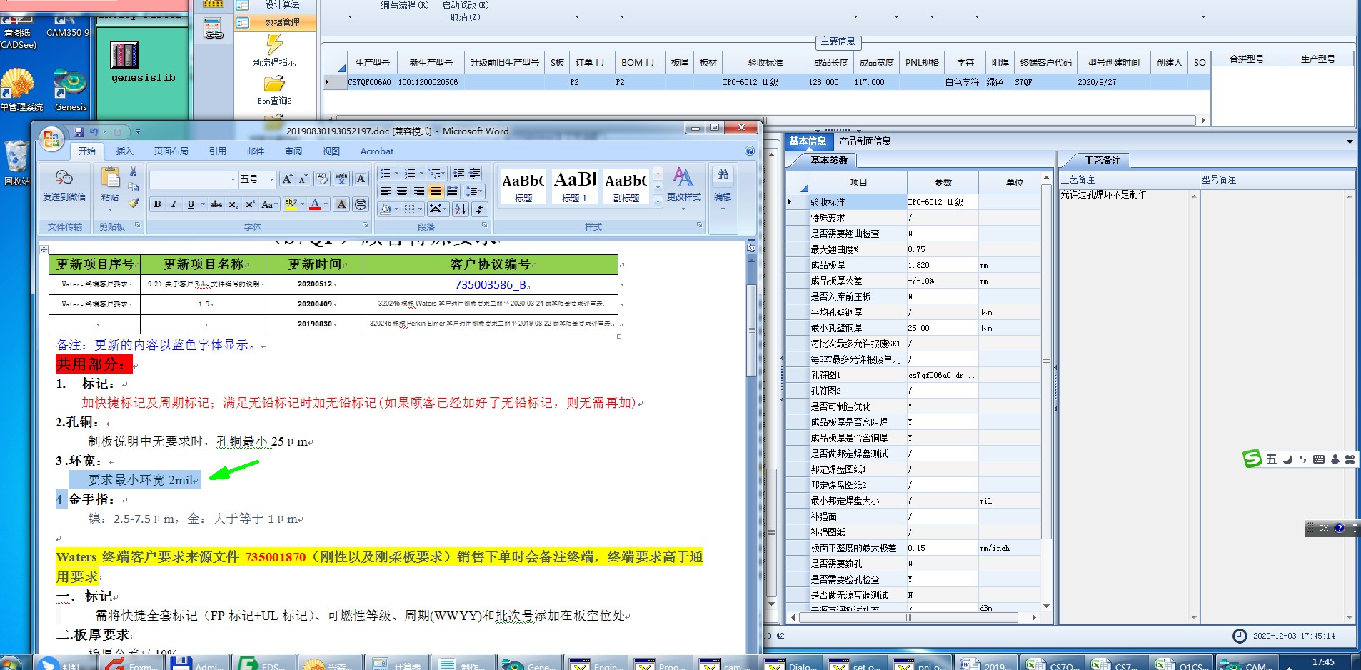Open the Bom查询2 folder icon
This screenshot has width=1361, height=670.
click(274, 84)
